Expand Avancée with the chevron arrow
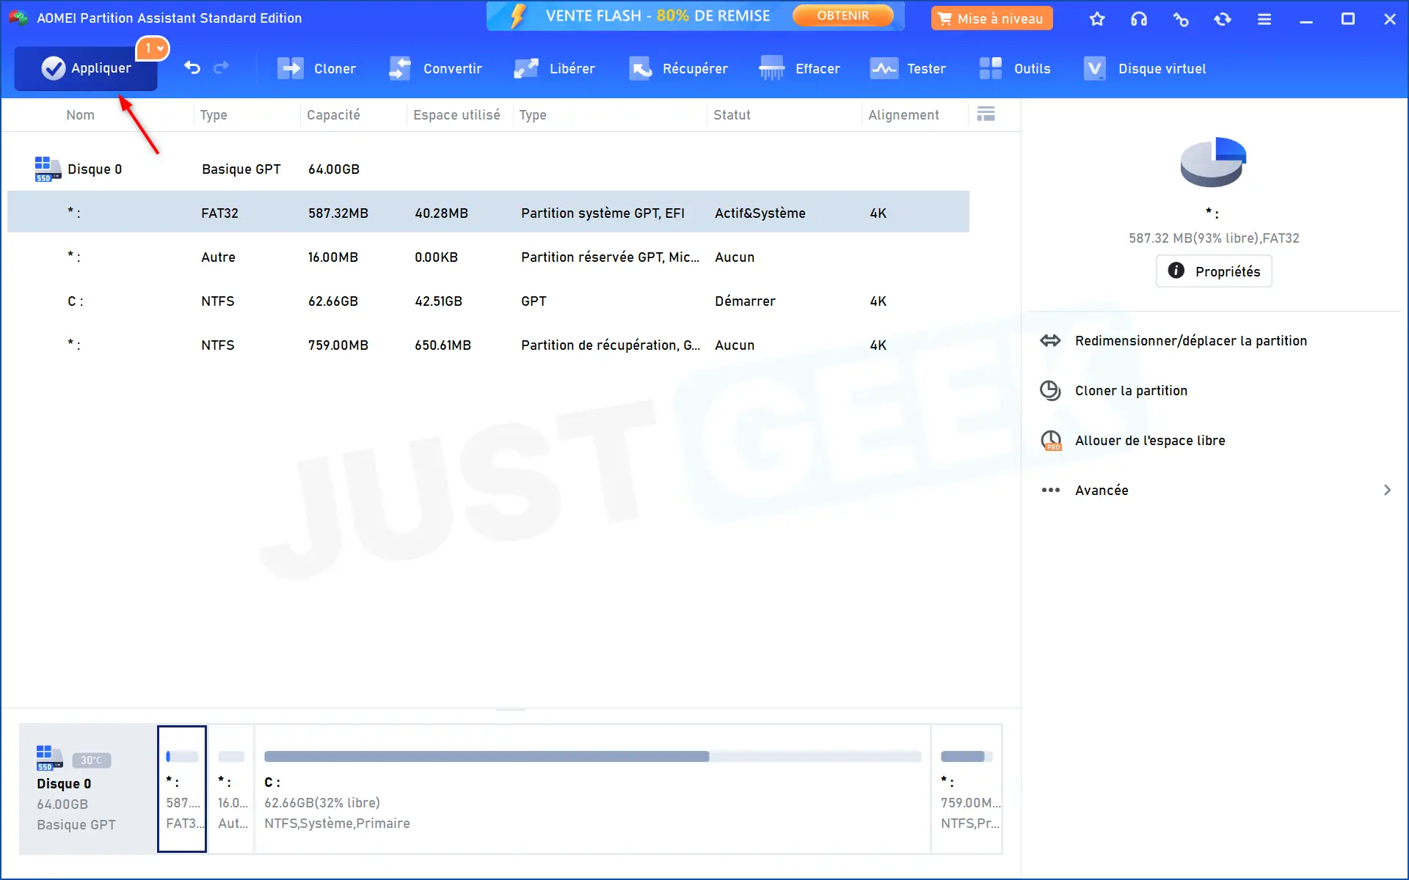The width and height of the screenshot is (1409, 880). 1387,490
